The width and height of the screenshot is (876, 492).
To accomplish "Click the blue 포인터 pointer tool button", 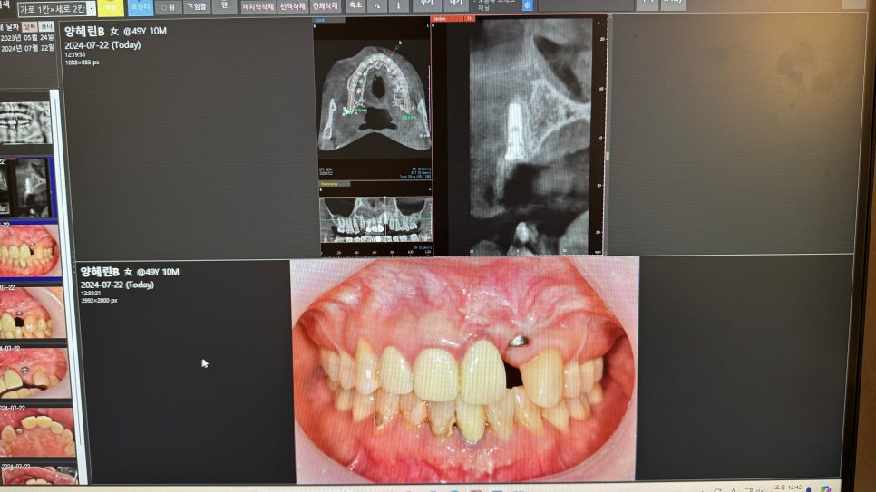I will click(x=141, y=6).
